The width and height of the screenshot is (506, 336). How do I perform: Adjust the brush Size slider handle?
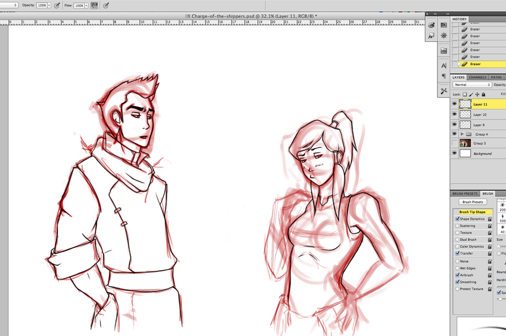coord(499,246)
